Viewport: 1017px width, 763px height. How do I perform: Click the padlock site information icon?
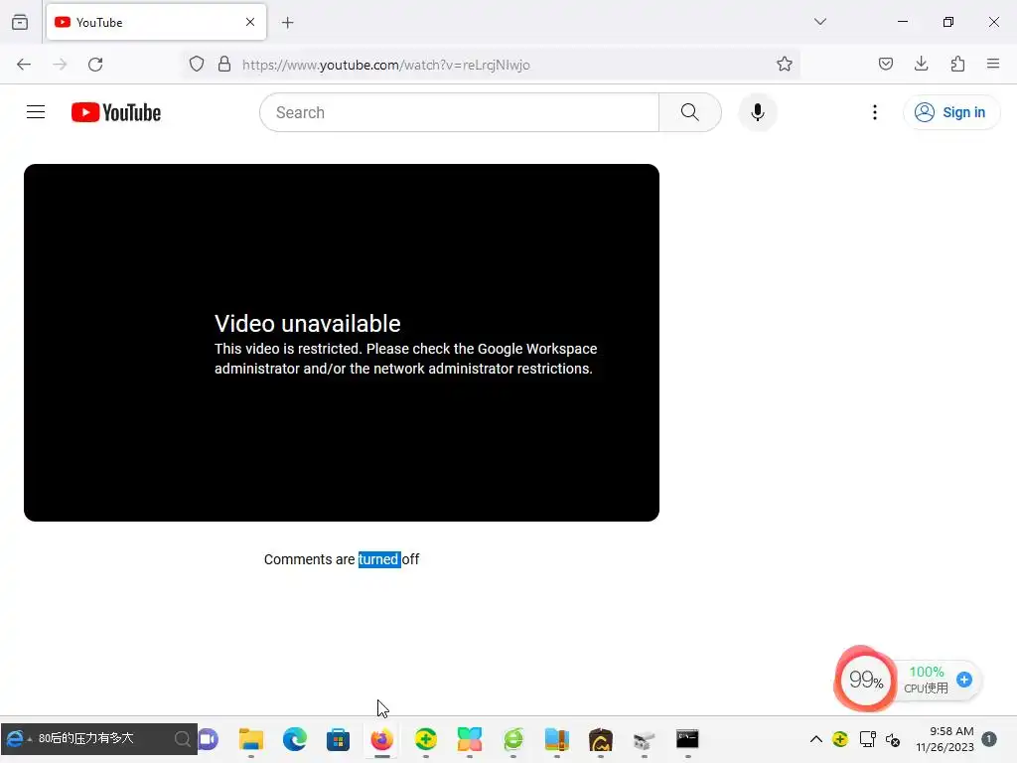pyautogui.click(x=224, y=65)
